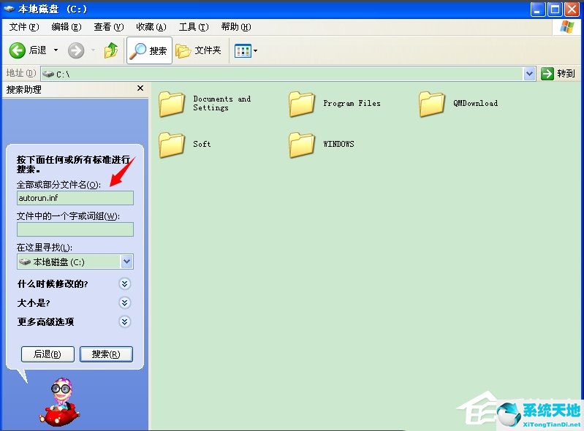Screen dimensions: 584x431
Task: Toggle the Search magnifier toolbar button
Action: coord(149,50)
